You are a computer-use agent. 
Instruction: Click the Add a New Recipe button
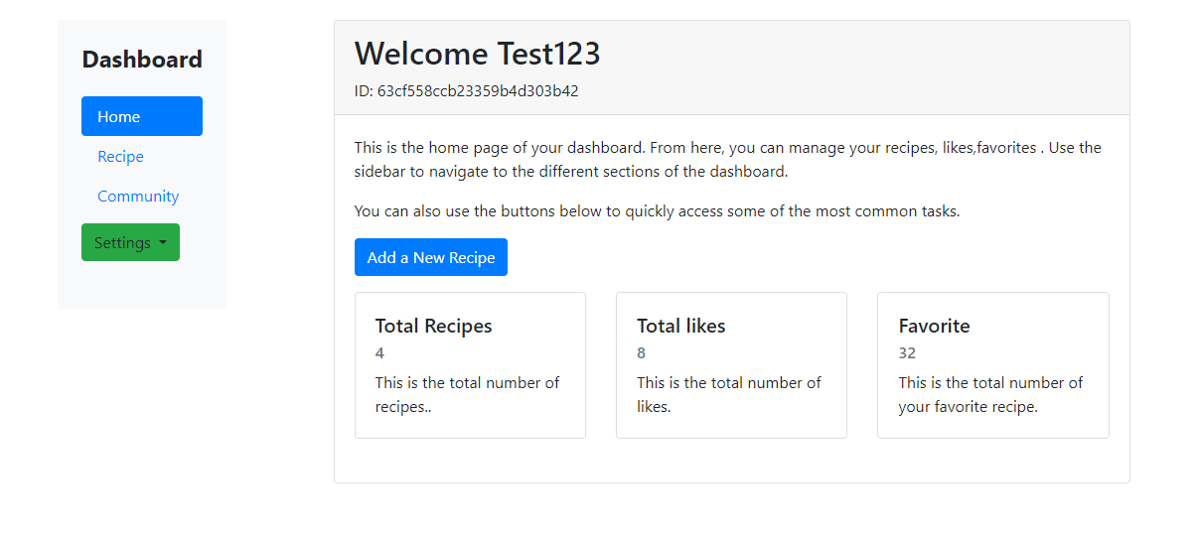[x=431, y=257]
